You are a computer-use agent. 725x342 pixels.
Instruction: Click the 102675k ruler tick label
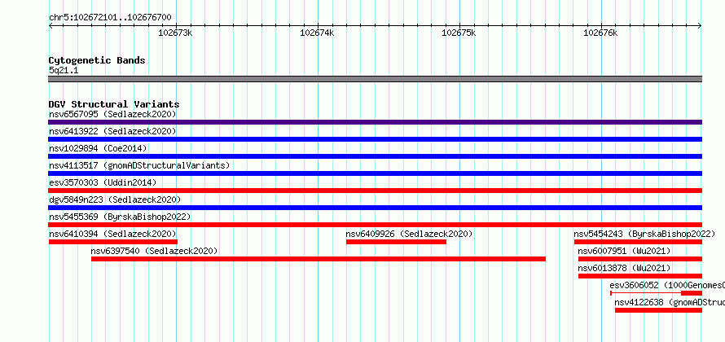[458, 33]
